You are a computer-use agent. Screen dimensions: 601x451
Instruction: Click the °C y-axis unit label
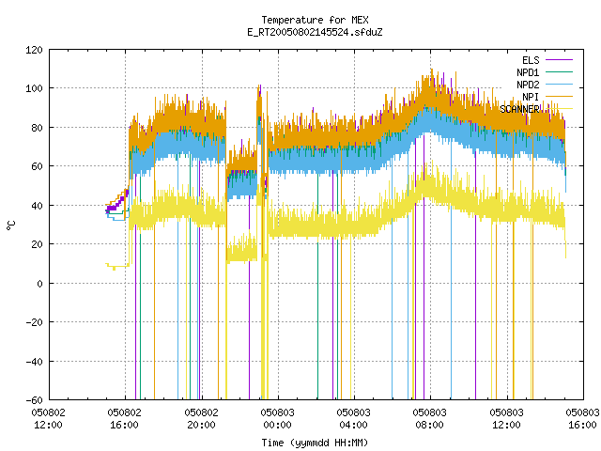11,225
